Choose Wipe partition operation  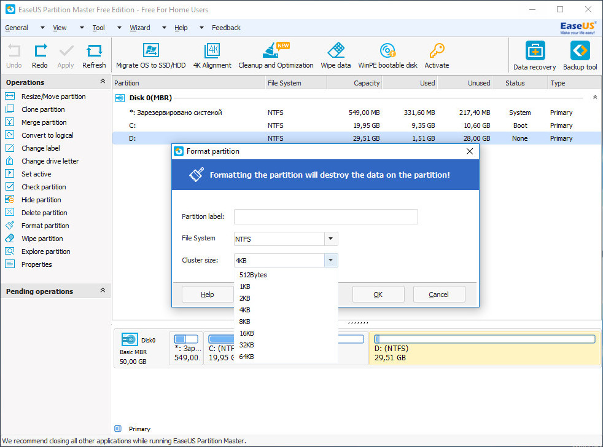42,239
